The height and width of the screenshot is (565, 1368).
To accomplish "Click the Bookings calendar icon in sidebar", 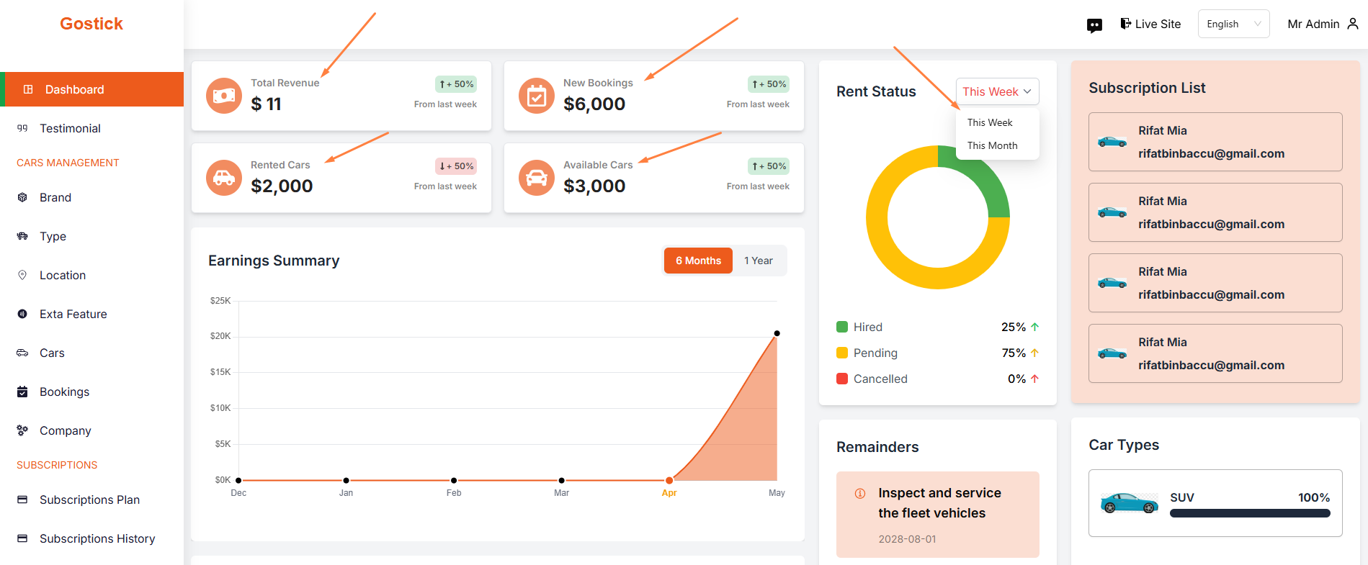I will click(x=22, y=392).
